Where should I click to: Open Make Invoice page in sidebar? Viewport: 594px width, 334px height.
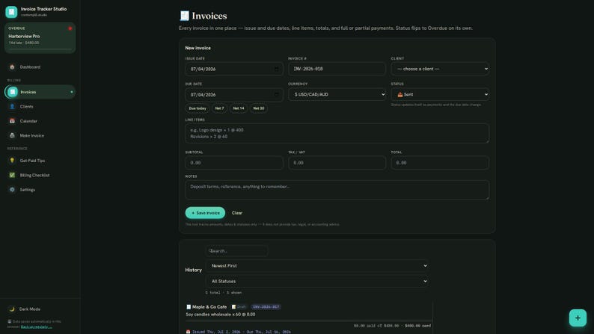point(40,135)
